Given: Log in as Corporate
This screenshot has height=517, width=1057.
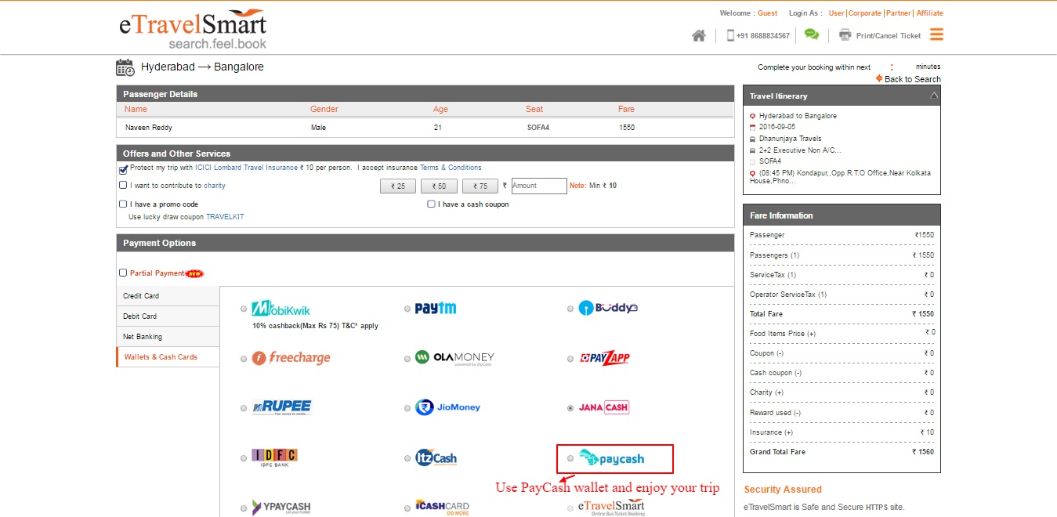Looking at the screenshot, I should pos(865,13).
